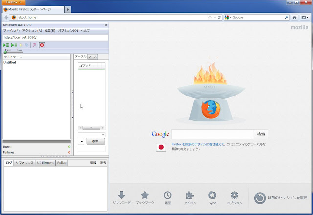
Task: Open アドオン add-ons puzzle icon
Action: coord(190,198)
